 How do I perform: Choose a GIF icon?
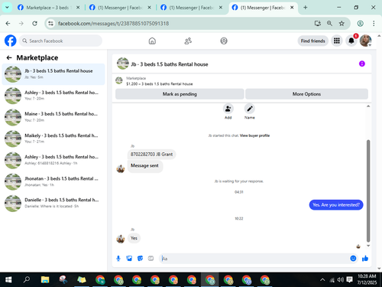pyautogui.click(x=151, y=259)
